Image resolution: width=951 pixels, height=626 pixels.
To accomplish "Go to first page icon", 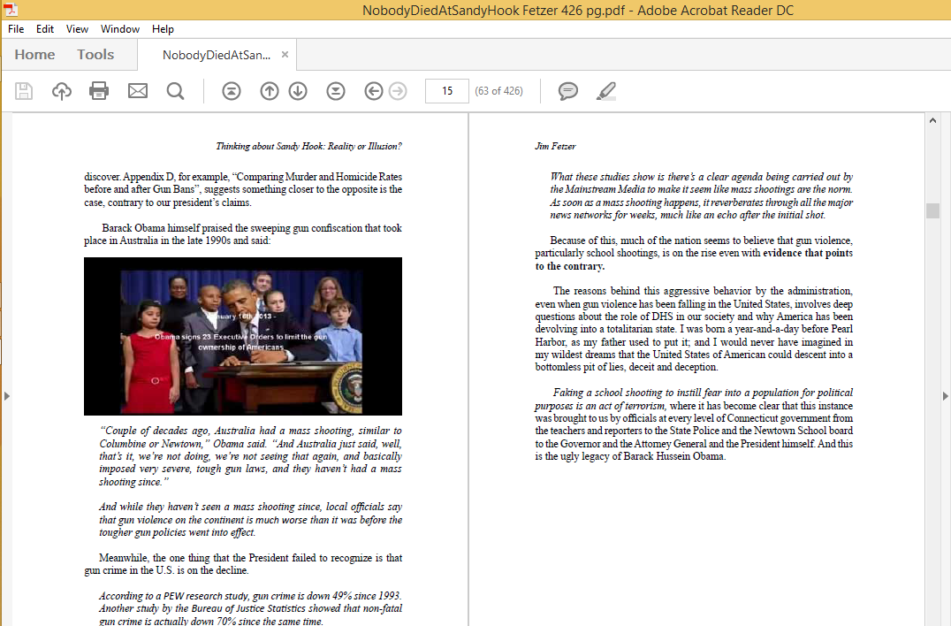I will pos(231,91).
